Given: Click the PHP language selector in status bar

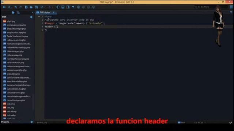Looking at the screenshot, I should pos(182,123).
